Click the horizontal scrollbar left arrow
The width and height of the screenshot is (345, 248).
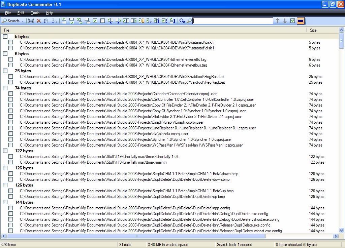tap(3, 236)
